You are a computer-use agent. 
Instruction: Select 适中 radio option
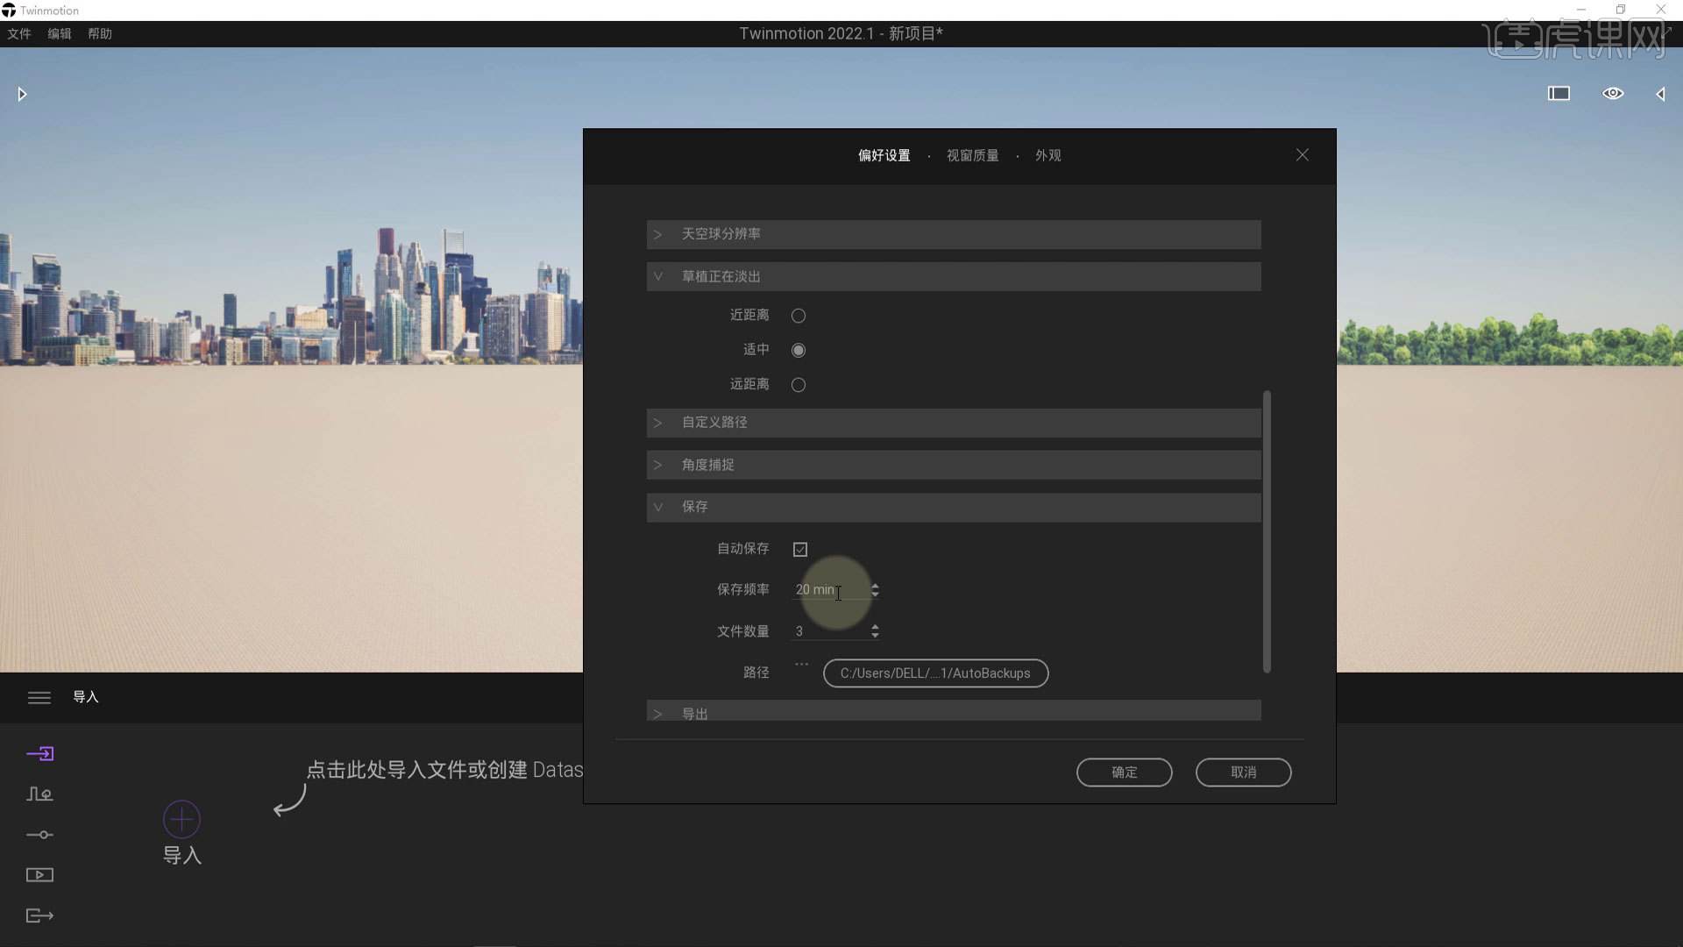coord(799,351)
